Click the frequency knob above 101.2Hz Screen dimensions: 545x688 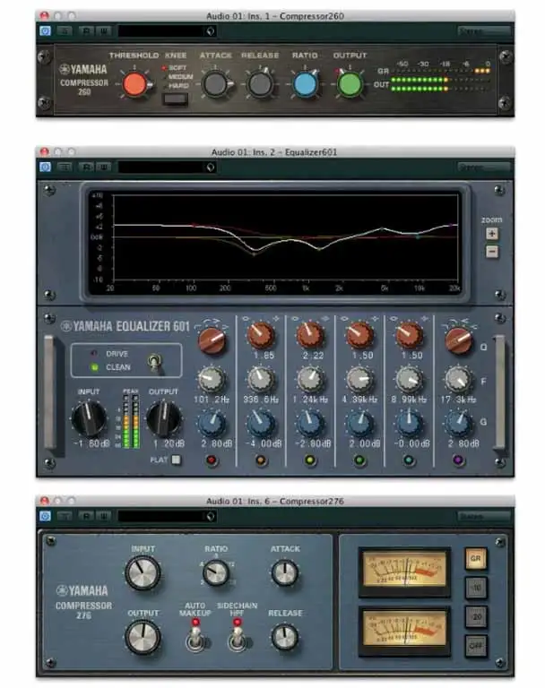coord(212,380)
